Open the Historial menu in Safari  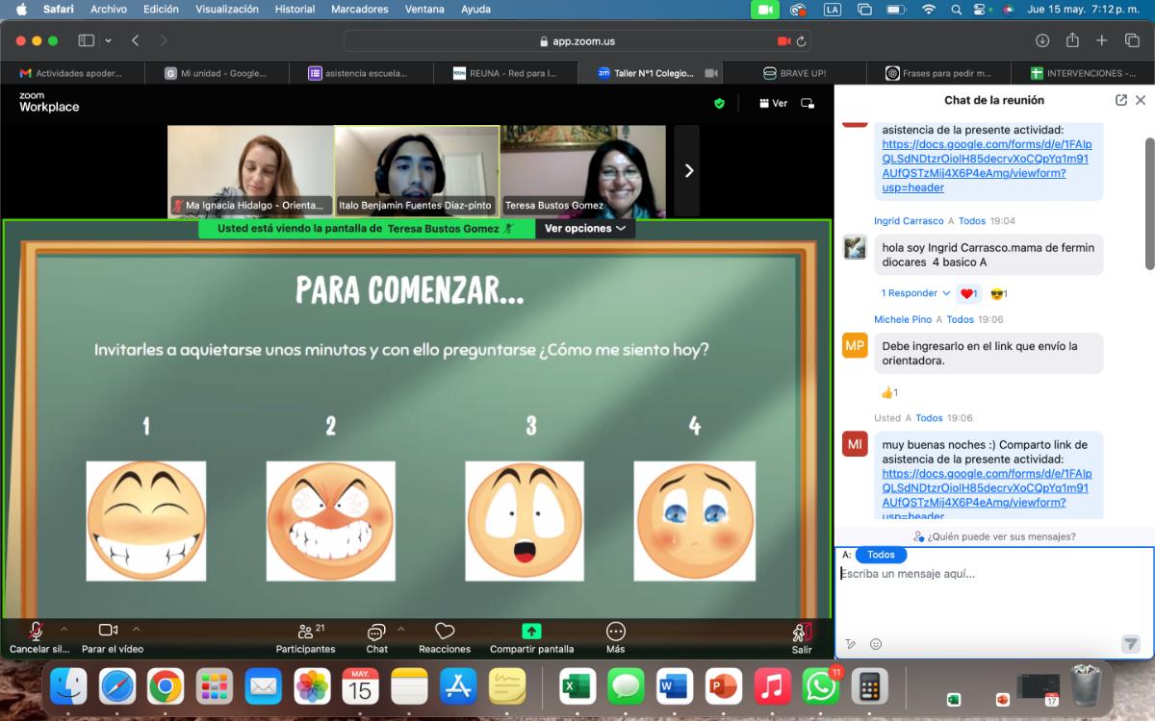tap(295, 10)
